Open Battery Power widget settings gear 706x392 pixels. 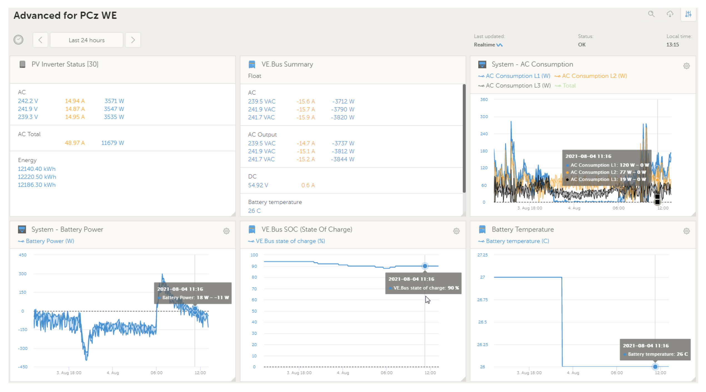[x=226, y=231]
